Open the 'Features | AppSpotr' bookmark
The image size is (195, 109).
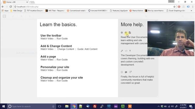[119, 11]
